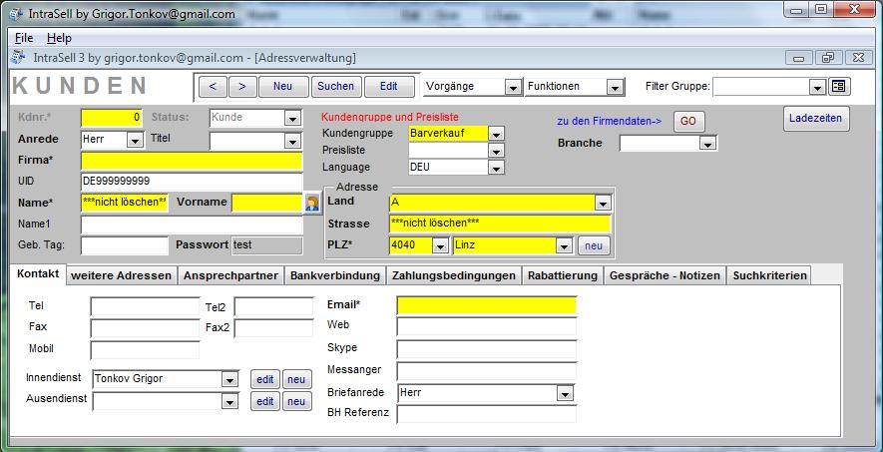Click neu button for Ausendienst
This screenshot has width=883, height=452.
click(x=296, y=401)
